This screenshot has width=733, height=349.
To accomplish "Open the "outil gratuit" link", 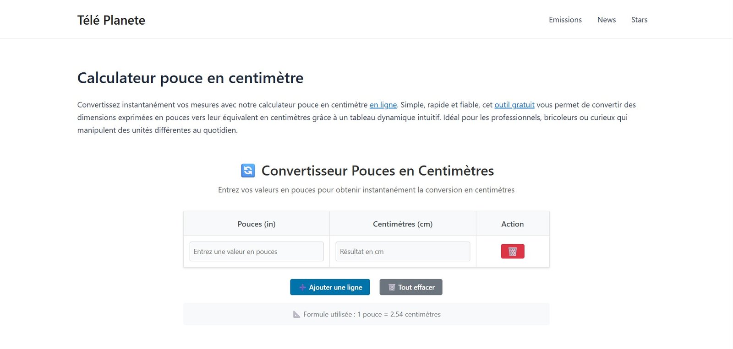I will coord(514,105).
